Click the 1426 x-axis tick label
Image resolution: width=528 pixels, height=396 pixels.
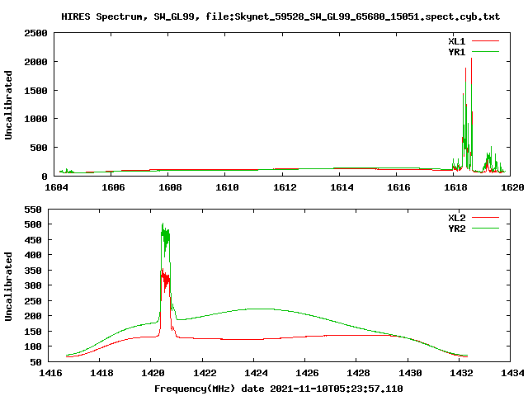point(307,373)
